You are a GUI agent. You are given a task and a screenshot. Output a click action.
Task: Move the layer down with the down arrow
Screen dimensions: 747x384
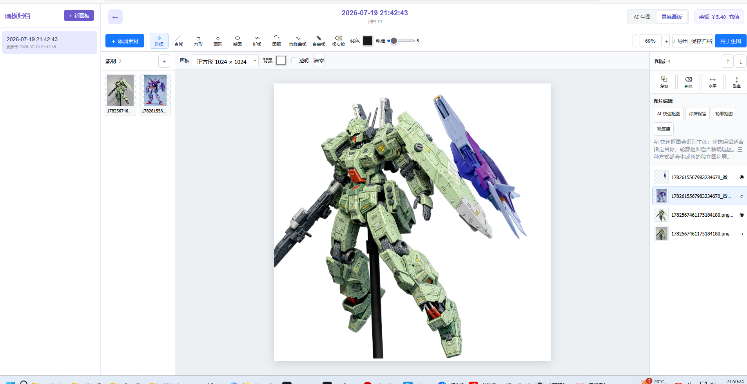[x=741, y=61]
